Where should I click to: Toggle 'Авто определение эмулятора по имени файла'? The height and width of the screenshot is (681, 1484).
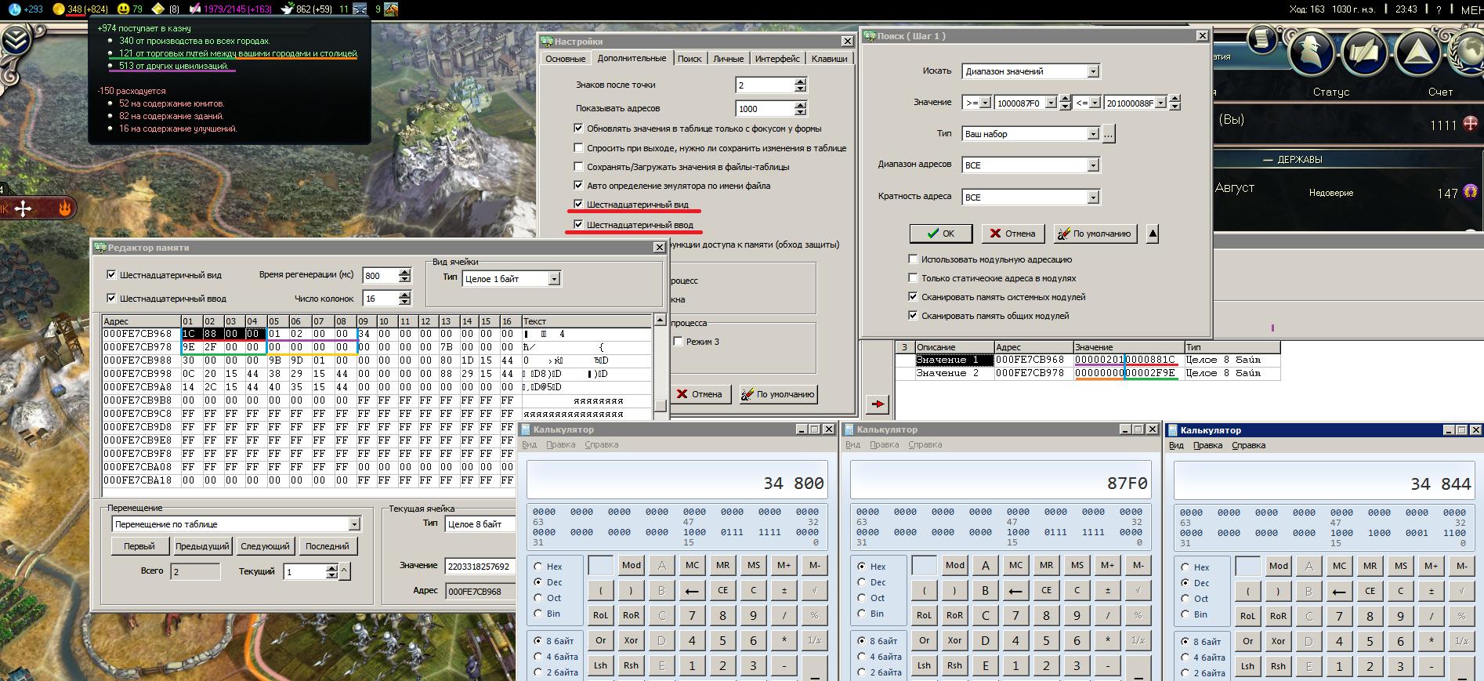click(578, 186)
